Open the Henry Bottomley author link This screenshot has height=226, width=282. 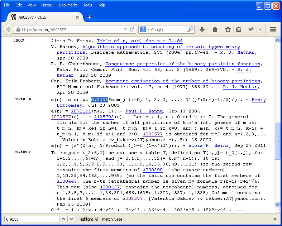tap(259, 100)
